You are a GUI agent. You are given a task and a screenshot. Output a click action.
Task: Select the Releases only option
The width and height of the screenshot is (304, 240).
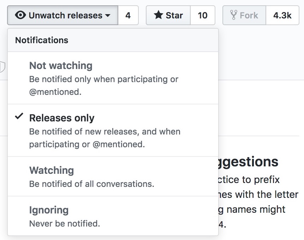tap(113, 130)
